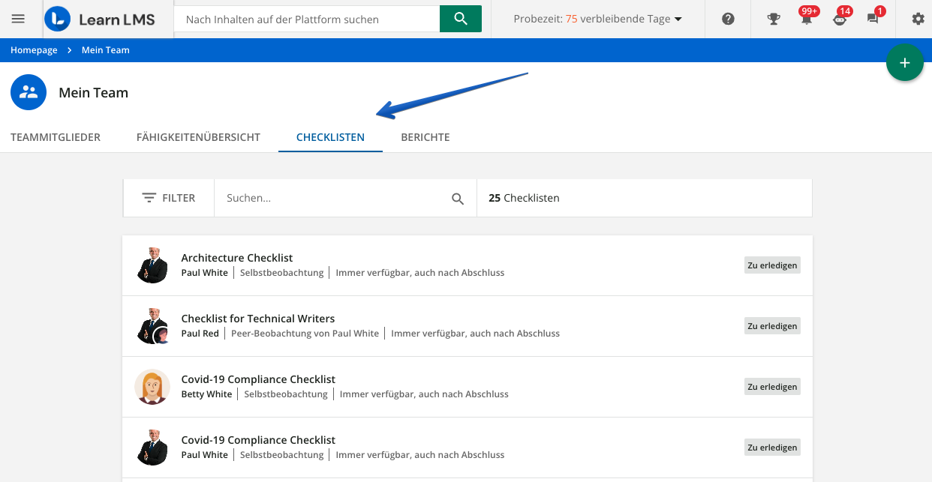The width and height of the screenshot is (932, 482).
Task: Click the checklist search magnifier icon
Action: pos(458,199)
